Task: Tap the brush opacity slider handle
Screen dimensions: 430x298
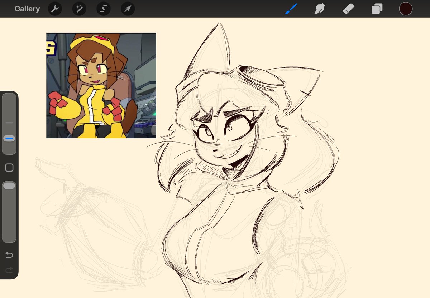Action: click(9, 185)
